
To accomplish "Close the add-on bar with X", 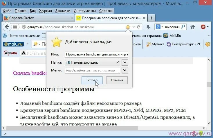I will (x=5, y=134).
